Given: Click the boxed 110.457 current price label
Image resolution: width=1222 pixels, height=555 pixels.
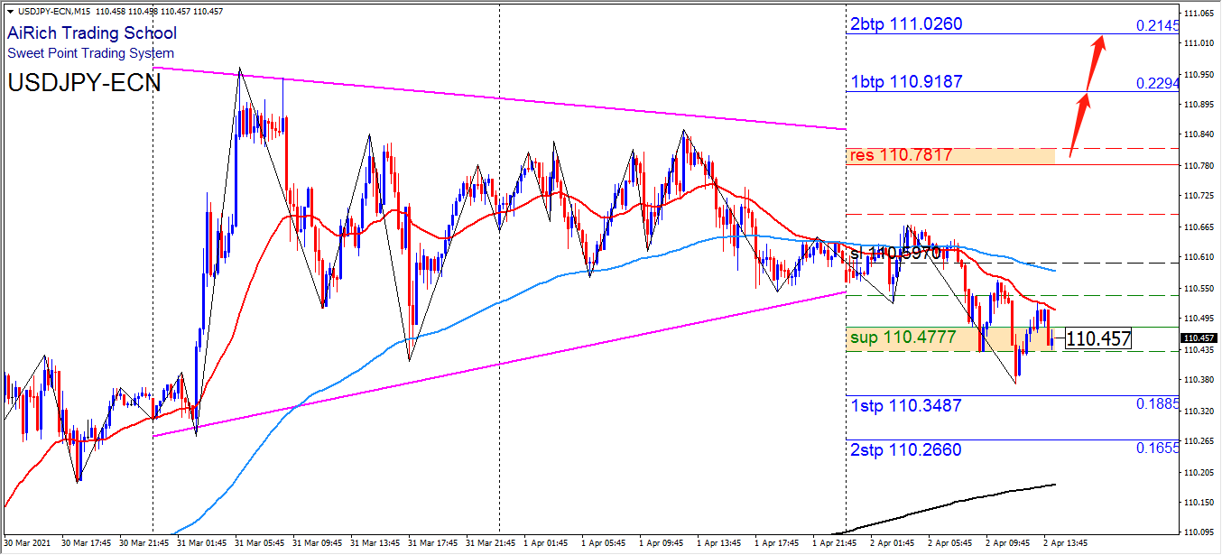Looking at the screenshot, I should click(x=1097, y=339).
